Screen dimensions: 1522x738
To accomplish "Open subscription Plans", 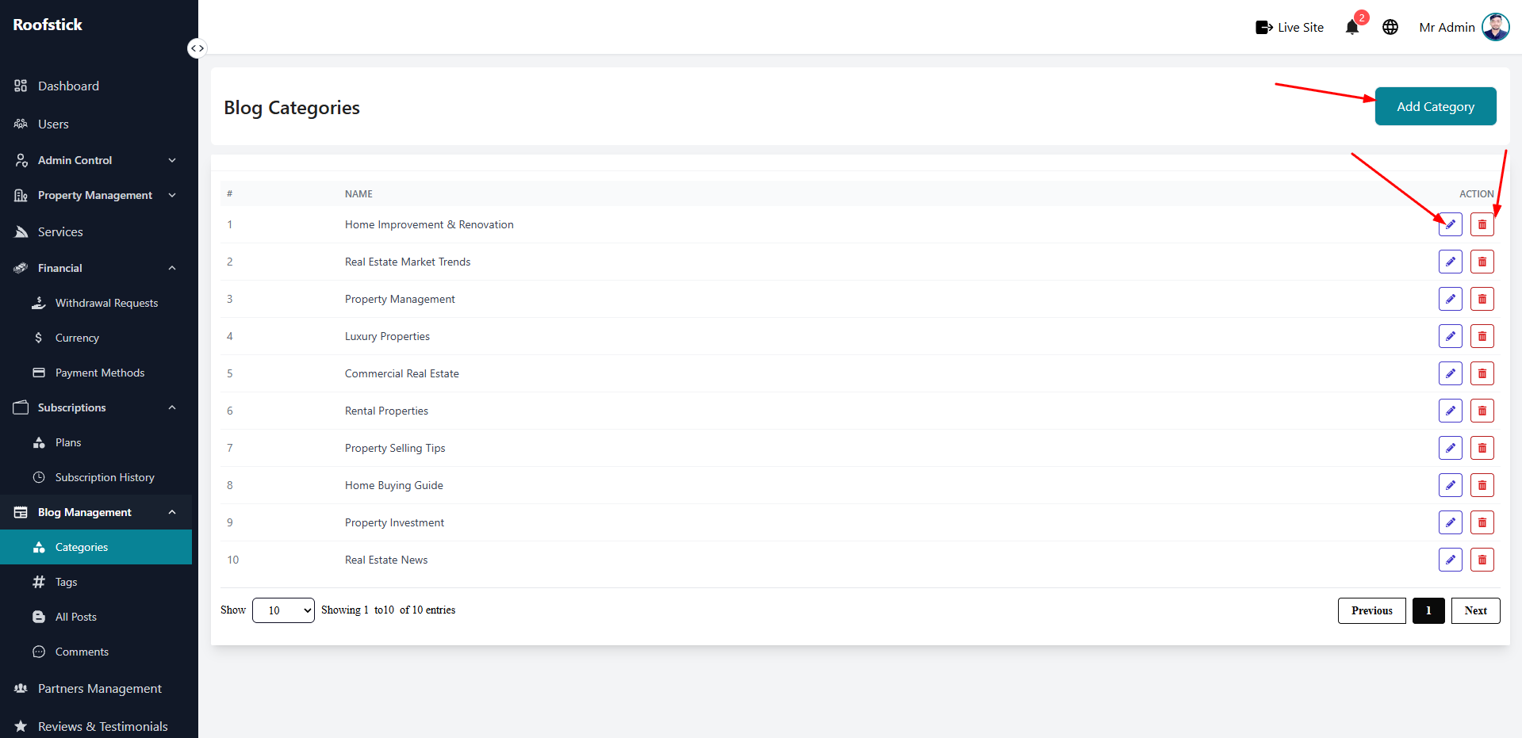I will pos(96,442).
